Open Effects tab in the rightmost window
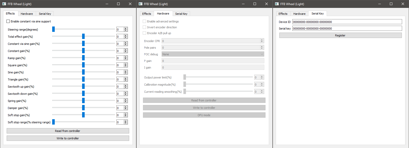 (283, 14)
